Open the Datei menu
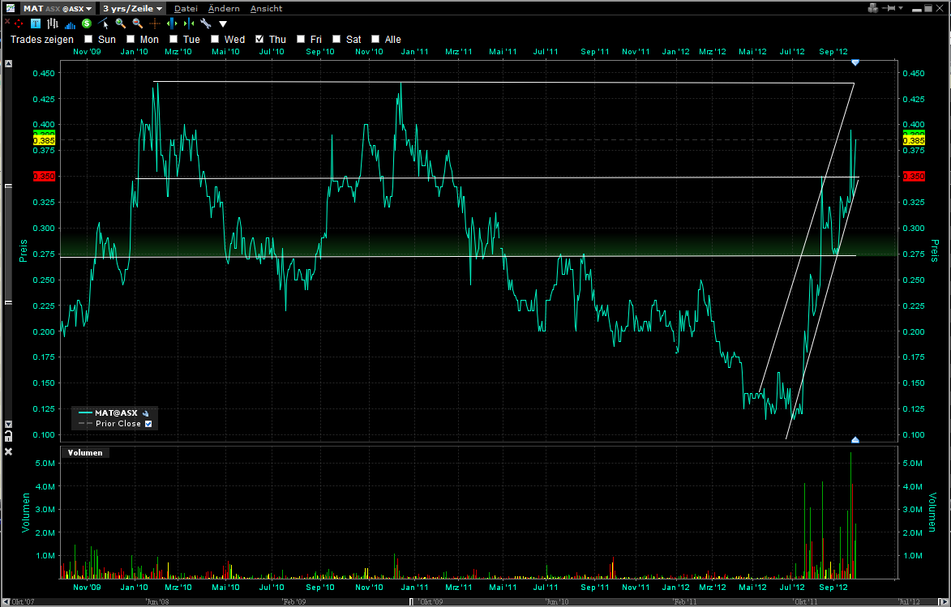 point(186,8)
